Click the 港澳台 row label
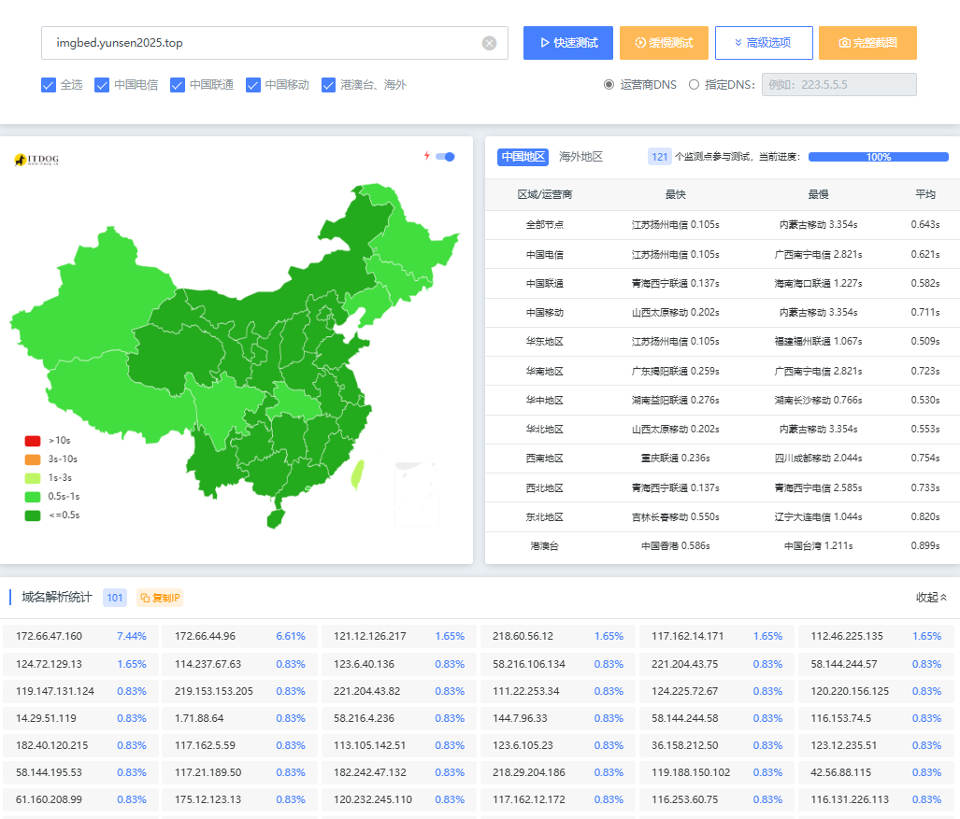960x819 pixels. (x=544, y=545)
